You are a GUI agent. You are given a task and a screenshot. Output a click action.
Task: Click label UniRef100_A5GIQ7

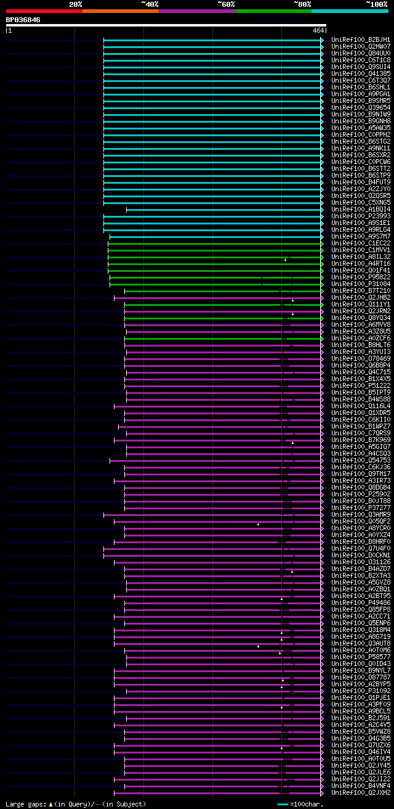pos(361,446)
